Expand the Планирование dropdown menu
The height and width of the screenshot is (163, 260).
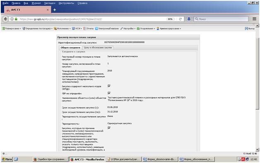[x=11, y=29]
